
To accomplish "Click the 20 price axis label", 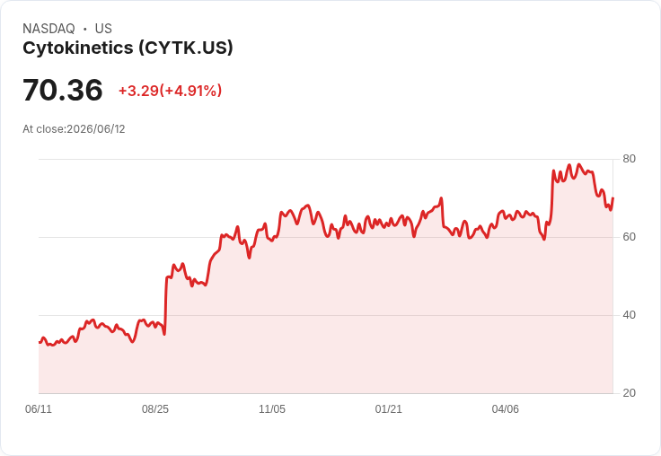I will click(x=629, y=393).
